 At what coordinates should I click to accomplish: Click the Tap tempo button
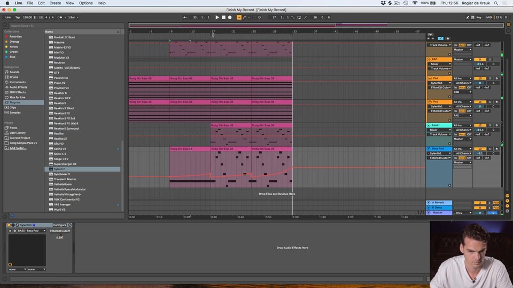[x=18, y=17]
